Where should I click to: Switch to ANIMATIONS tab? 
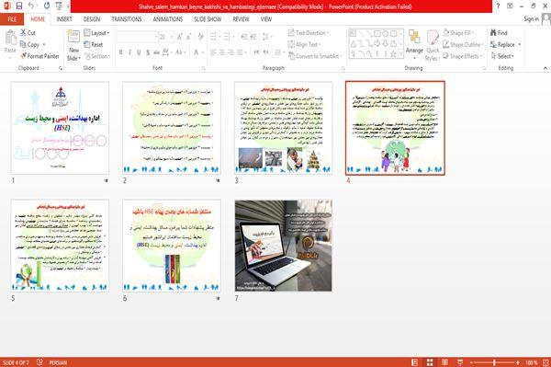168,19
